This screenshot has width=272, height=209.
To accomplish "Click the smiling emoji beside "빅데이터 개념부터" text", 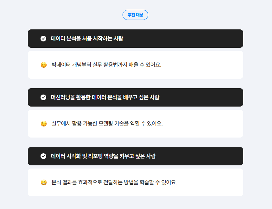I will (x=44, y=65).
